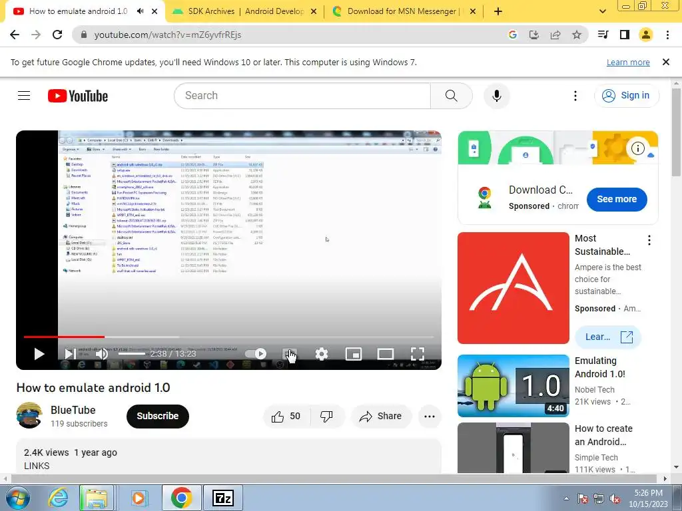Switch to Download for MSN Messenger tab
682x511 pixels.
coord(402,11)
